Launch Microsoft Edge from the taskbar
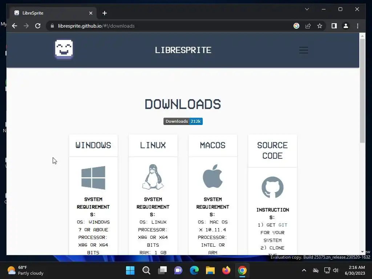The width and height of the screenshot is (372, 279). [x=194, y=270]
